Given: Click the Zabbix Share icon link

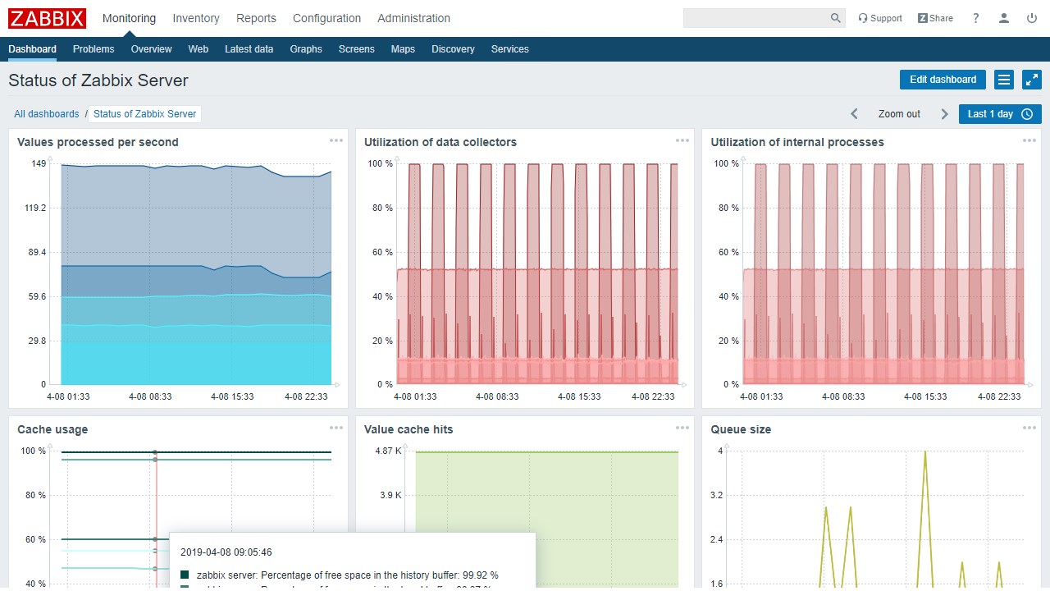Looking at the screenshot, I should (935, 18).
